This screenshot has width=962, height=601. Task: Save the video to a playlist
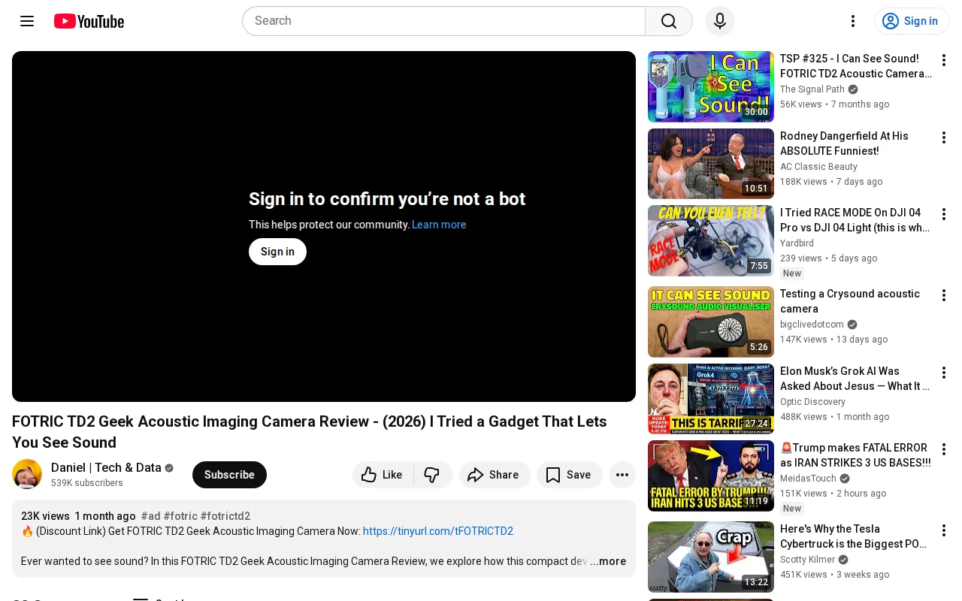click(569, 475)
